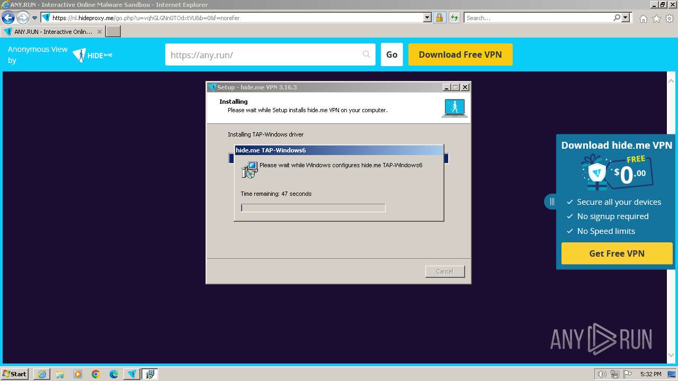
Task: Open Internet Explorer from the taskbar
Action: [x=42, y=374]
